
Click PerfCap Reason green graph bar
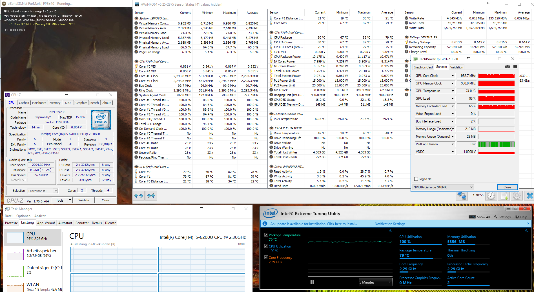click(x=496, y=144)
